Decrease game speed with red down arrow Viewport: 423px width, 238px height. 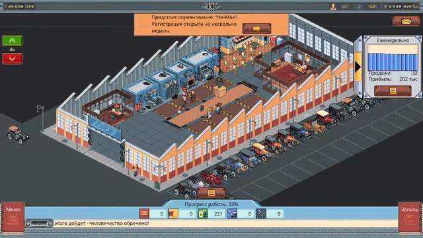pyautogui.click(x=12, y=59)
